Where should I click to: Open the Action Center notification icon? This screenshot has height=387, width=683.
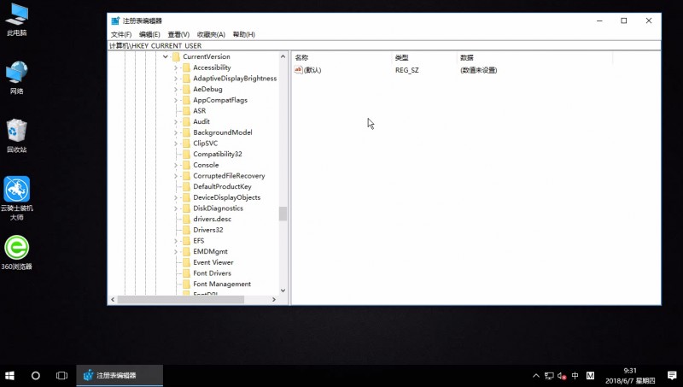point(672,376)
